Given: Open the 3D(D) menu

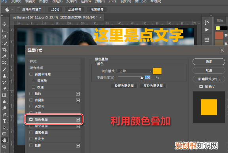Looking at the screenshot, I should [113, 2].
